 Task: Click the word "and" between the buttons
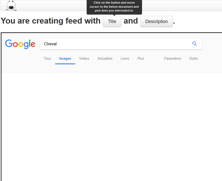click(x=131, y=21)
